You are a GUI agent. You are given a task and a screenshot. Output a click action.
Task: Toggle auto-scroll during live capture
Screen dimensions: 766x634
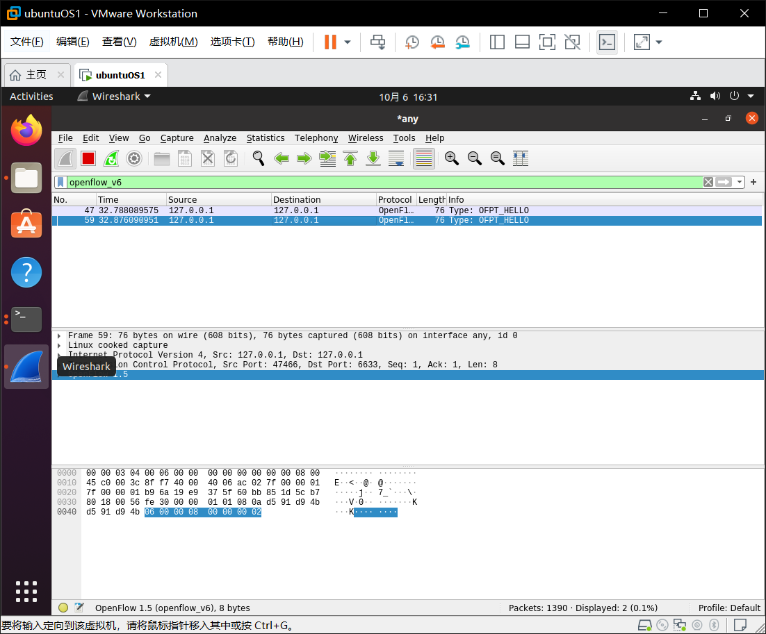pyautogui.click(x=396, y=158)
